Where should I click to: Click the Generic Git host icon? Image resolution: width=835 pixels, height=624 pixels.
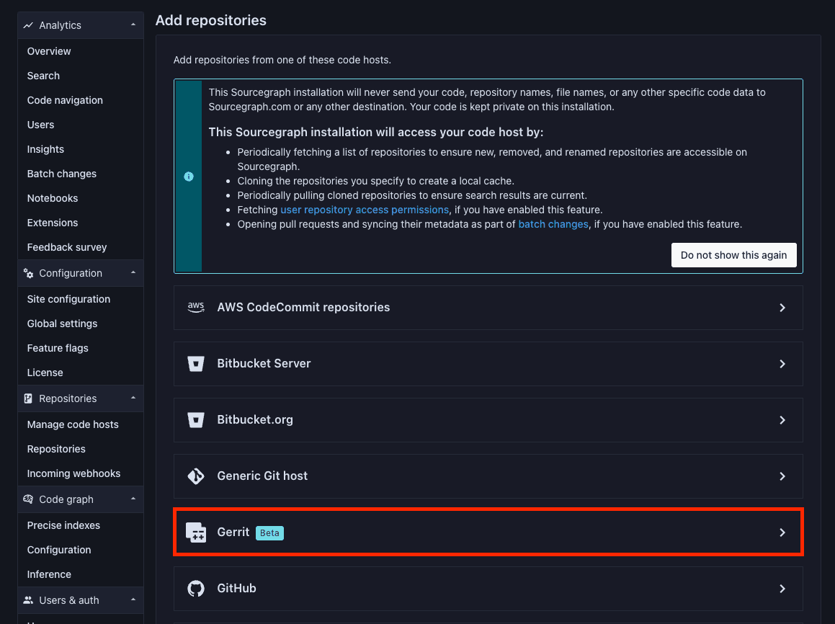pyautogui.click(x=196, y=476)
